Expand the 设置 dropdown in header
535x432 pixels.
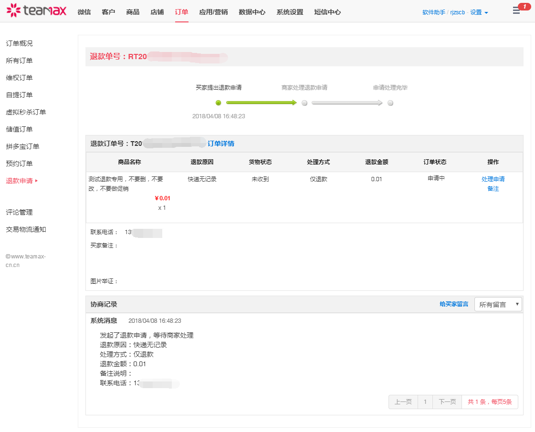pyautogui.click(x=479, y=12)
